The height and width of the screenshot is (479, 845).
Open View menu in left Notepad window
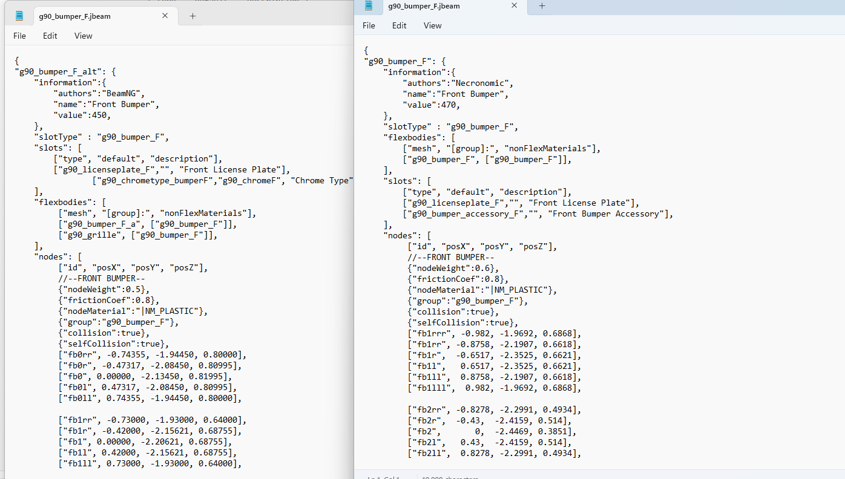tap(83, 36)
